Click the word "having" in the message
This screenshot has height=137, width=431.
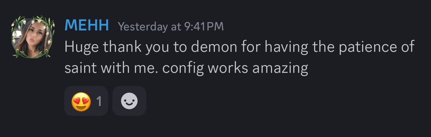(x=287, y=47)
